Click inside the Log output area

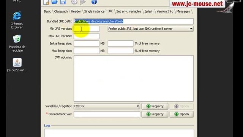(x=119, y=133)
